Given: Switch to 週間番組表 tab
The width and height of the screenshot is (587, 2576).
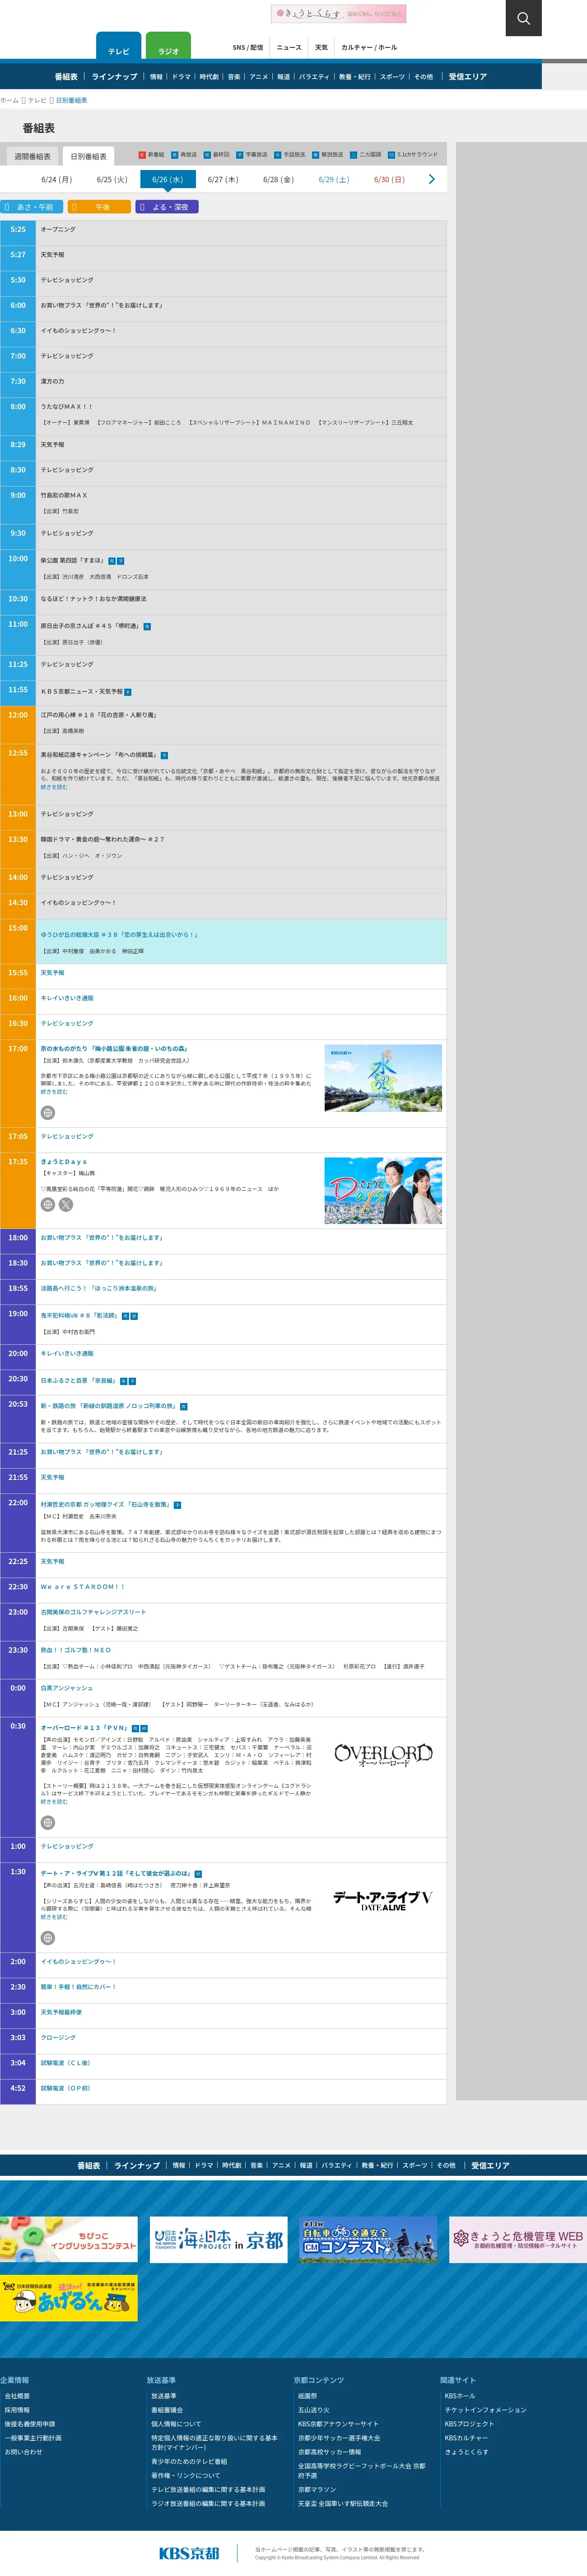Looking at the screenshot, I should [32, 156].
